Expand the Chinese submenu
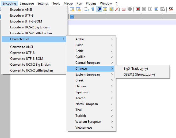The height and width of the screenshot is (138, 176). (91, 69)
